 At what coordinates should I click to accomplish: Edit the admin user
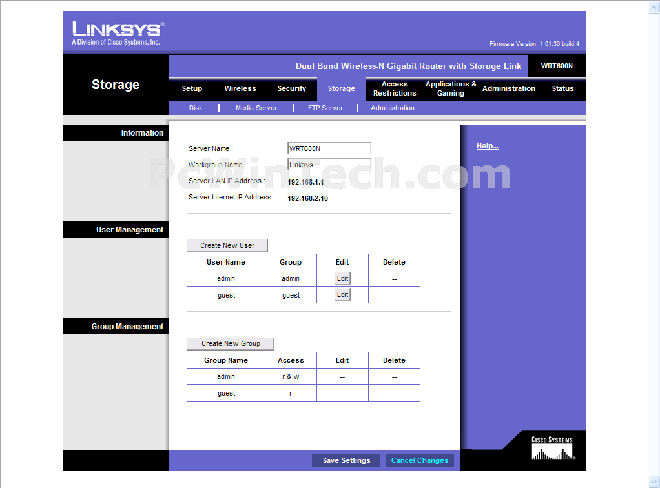[343, 278]
